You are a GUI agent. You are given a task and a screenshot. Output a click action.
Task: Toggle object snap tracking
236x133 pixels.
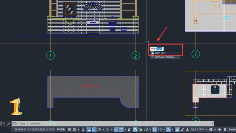116,130
